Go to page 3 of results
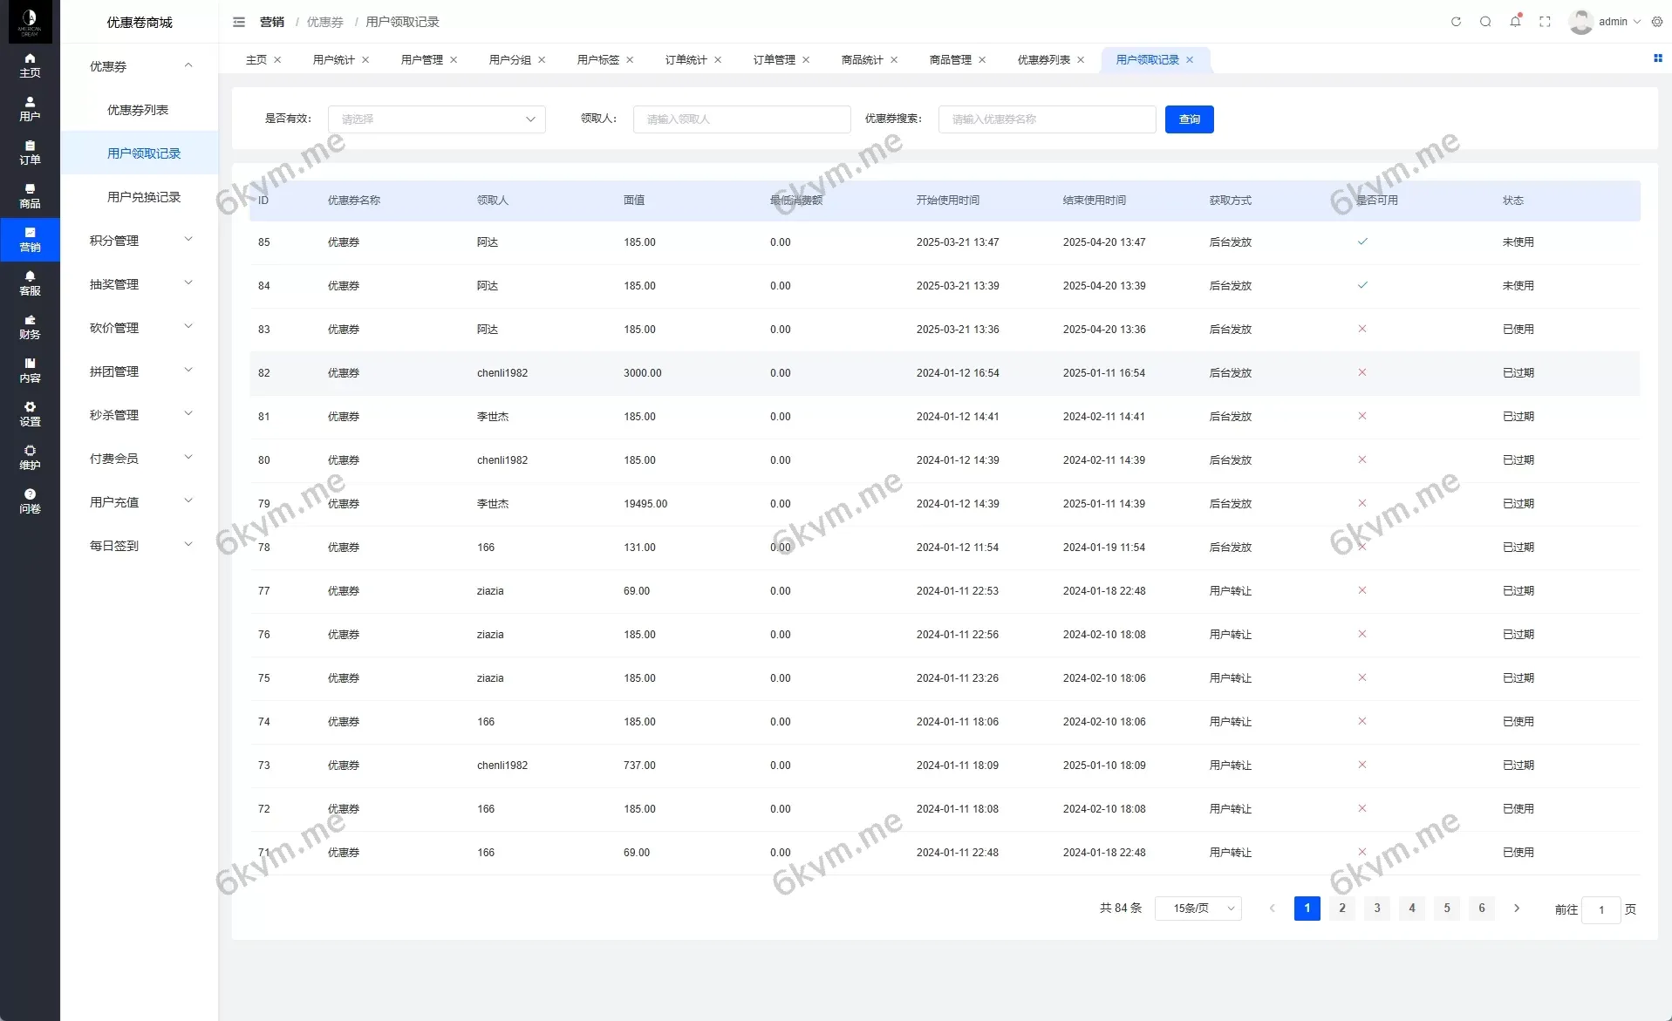Screen dimensions: 1672x1021 point(1377,909)
